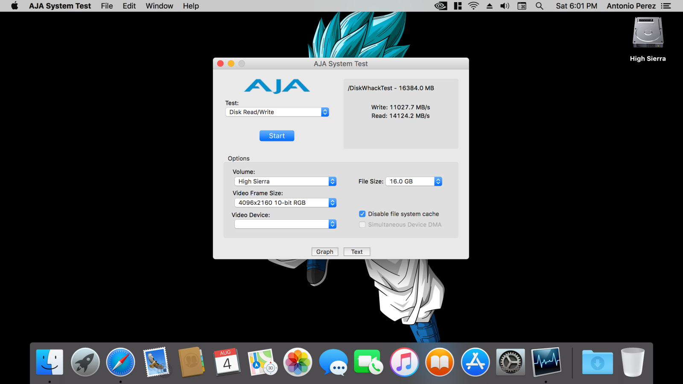Click the Sat 6:01 PM clock

[576, 6]
